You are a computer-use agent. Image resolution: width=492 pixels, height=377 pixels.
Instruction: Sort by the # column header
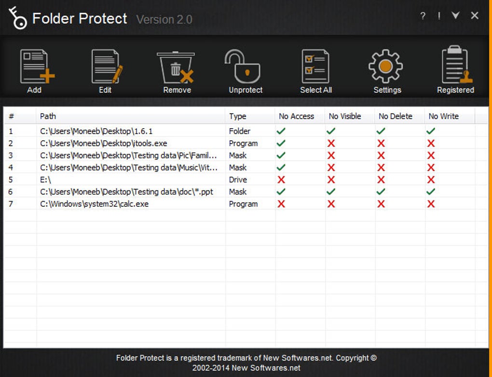(20, 116)
